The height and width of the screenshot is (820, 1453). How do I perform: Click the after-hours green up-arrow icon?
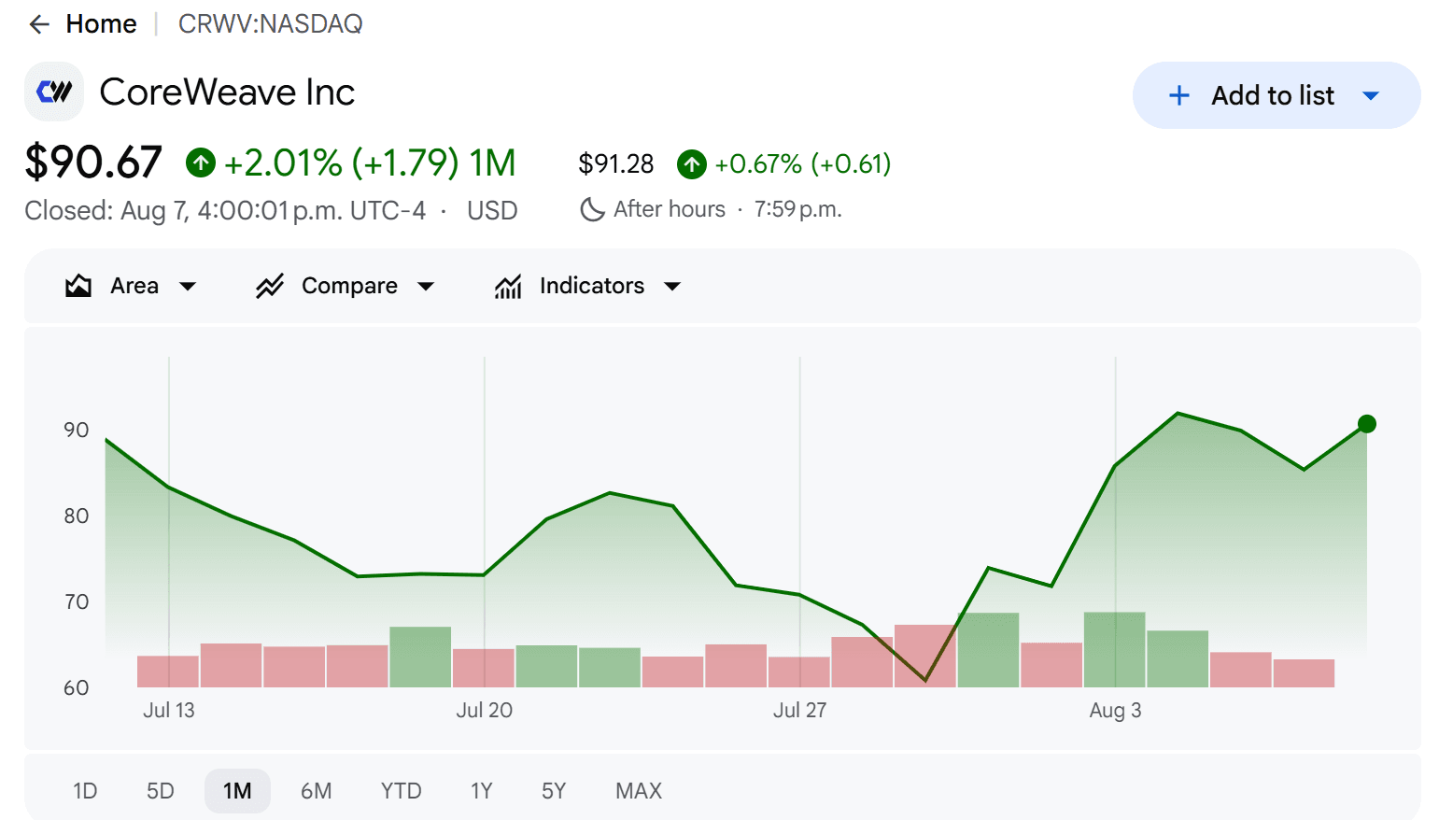(692, 164)
